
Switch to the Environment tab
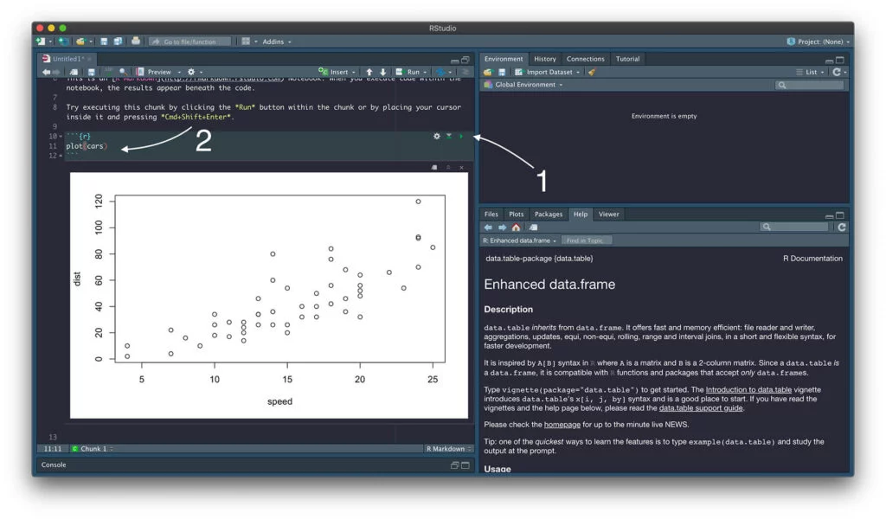click(504, 59)
